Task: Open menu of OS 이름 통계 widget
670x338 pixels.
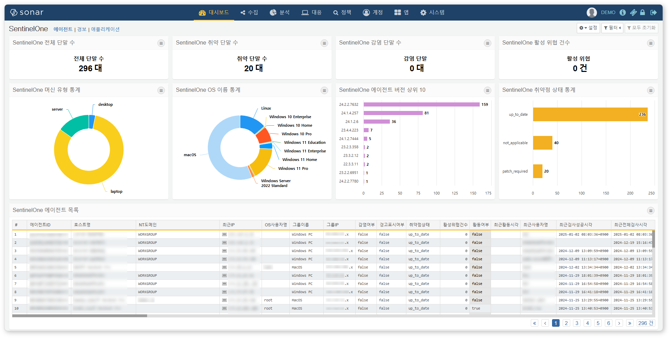Action: pyautogui.click(x=324, y=90)
